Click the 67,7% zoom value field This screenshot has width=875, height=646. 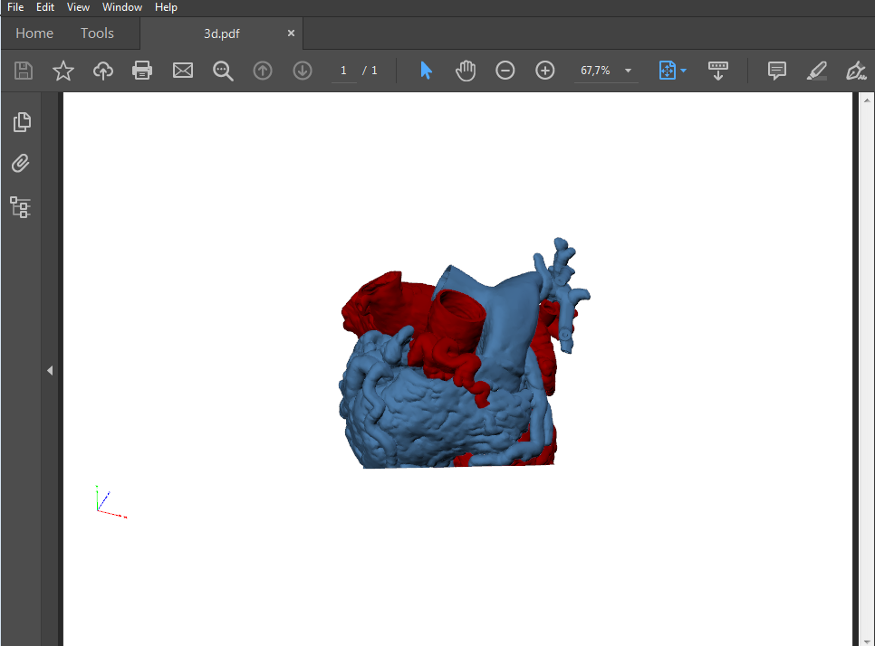tap(595, 71)
